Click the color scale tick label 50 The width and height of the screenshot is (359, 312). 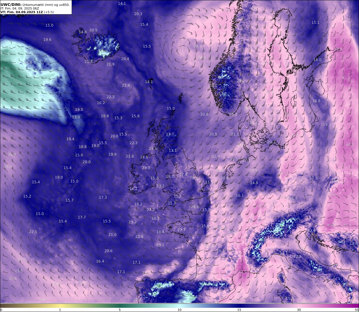pyautogui.click(x=356, y=309)
